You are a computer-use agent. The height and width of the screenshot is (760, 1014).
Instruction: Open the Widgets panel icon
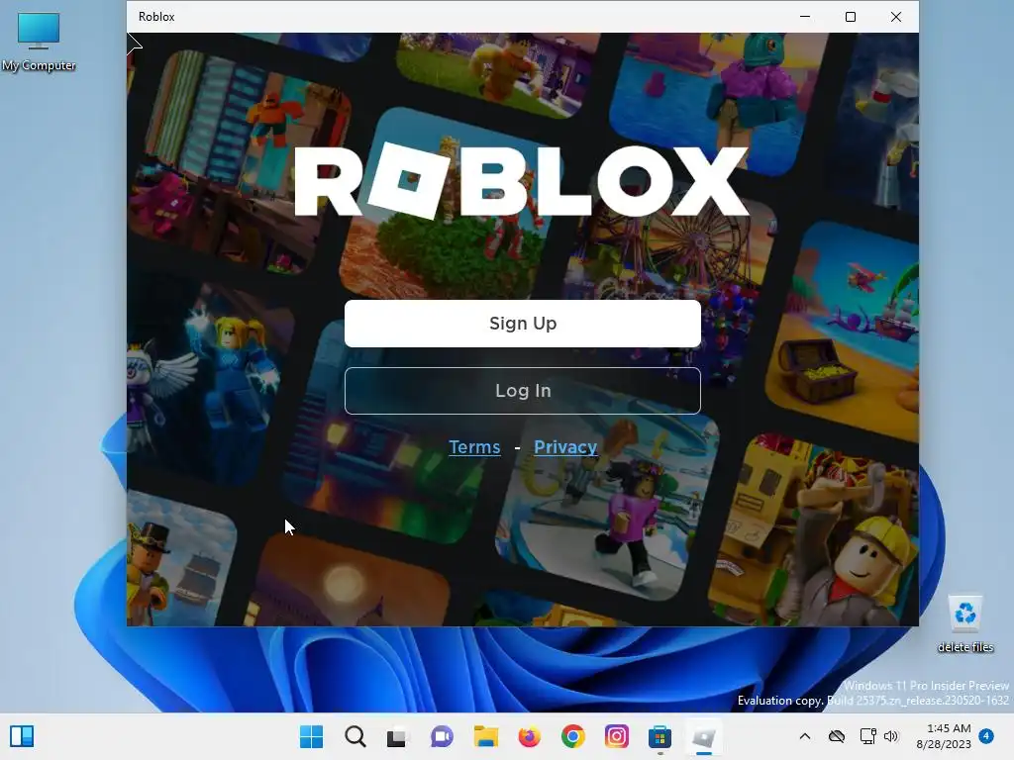[x=22, y=736]
